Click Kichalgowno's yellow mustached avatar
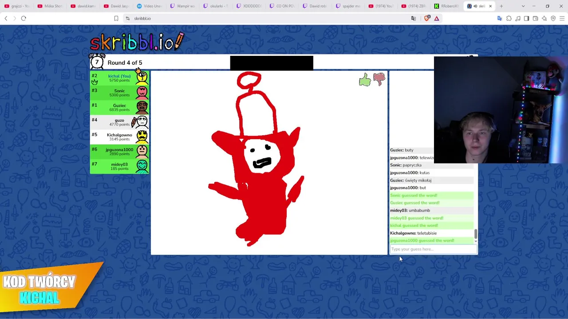 pyautogui.click(x=142, y=136)
